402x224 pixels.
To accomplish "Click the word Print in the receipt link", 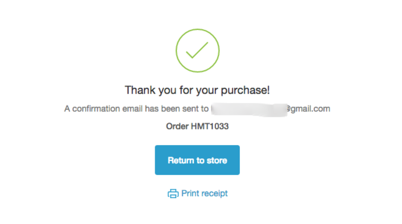I will 190,193.
